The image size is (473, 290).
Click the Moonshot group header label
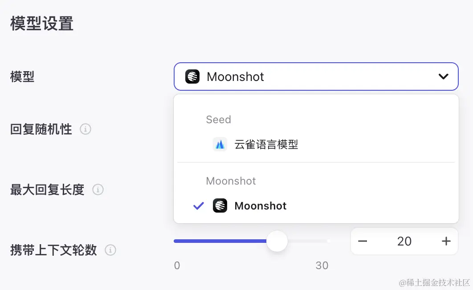pyautogui.click(x=231, y=181)
